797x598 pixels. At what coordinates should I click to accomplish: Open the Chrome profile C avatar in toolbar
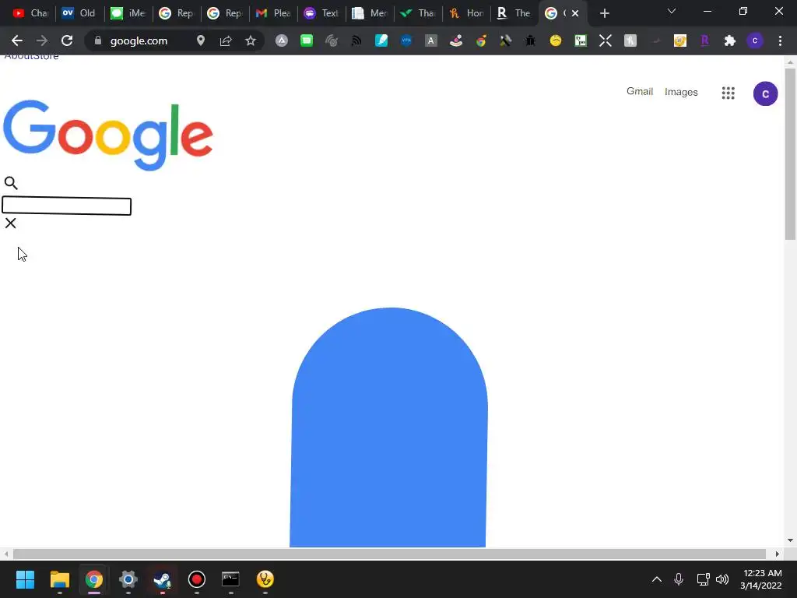(x=755, y=40)
